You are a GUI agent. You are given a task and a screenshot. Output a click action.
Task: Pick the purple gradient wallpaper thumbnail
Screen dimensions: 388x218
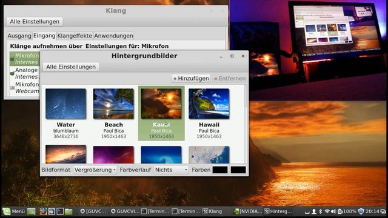[113, 154]
